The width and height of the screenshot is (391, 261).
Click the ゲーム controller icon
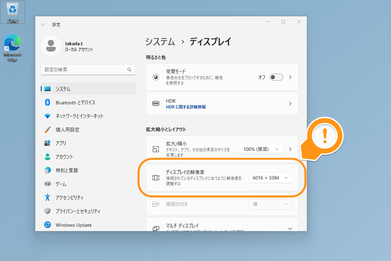(x=48, y=184)
